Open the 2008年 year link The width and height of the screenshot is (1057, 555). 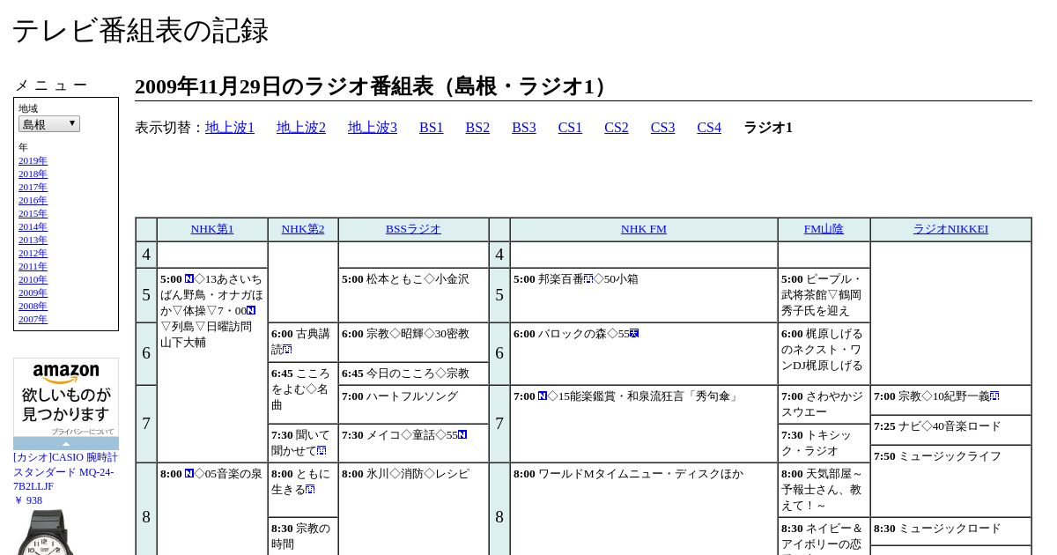[33, 306]
